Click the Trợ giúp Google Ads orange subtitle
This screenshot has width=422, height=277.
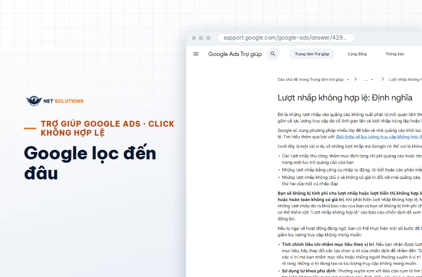point(108,128)
